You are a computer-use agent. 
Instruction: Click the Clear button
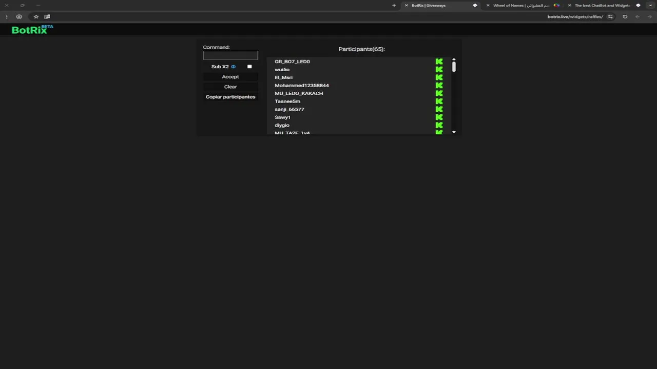230,87
